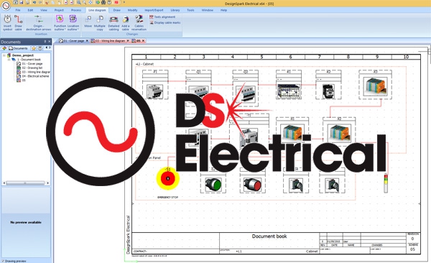
Task: Switch to the Modify ribbon tab
Action: click(x=132, y=10)
